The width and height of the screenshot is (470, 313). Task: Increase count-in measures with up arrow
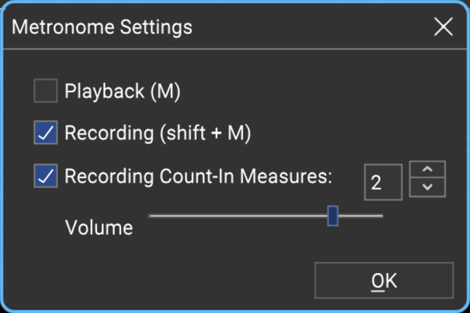[427, 170]
